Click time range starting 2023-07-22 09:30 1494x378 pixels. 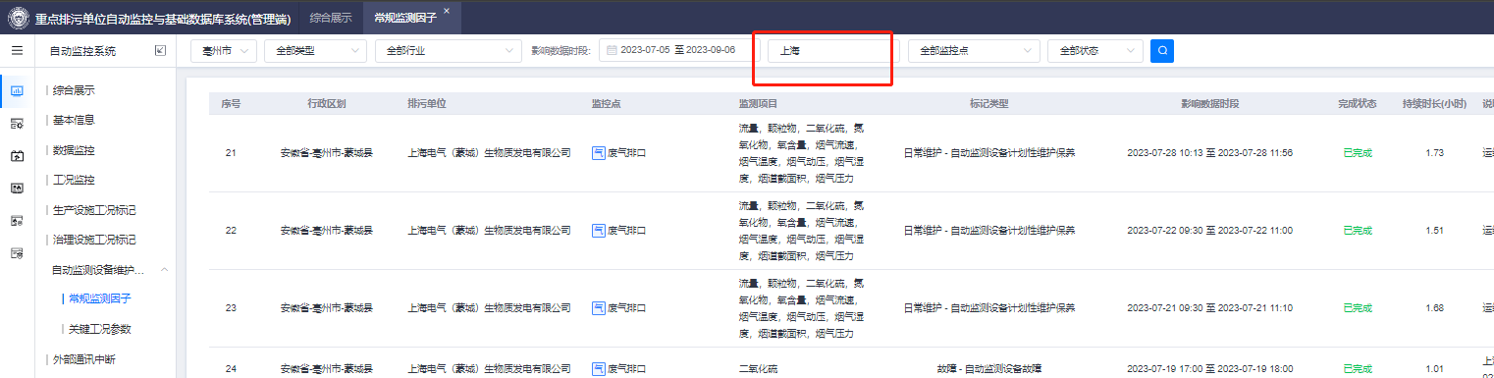(x=1209, y=231)
